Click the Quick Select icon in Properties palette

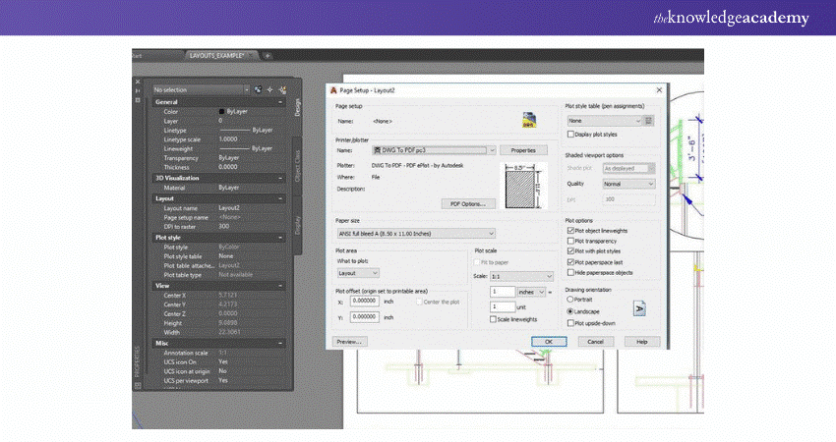[x=281, y=89]
